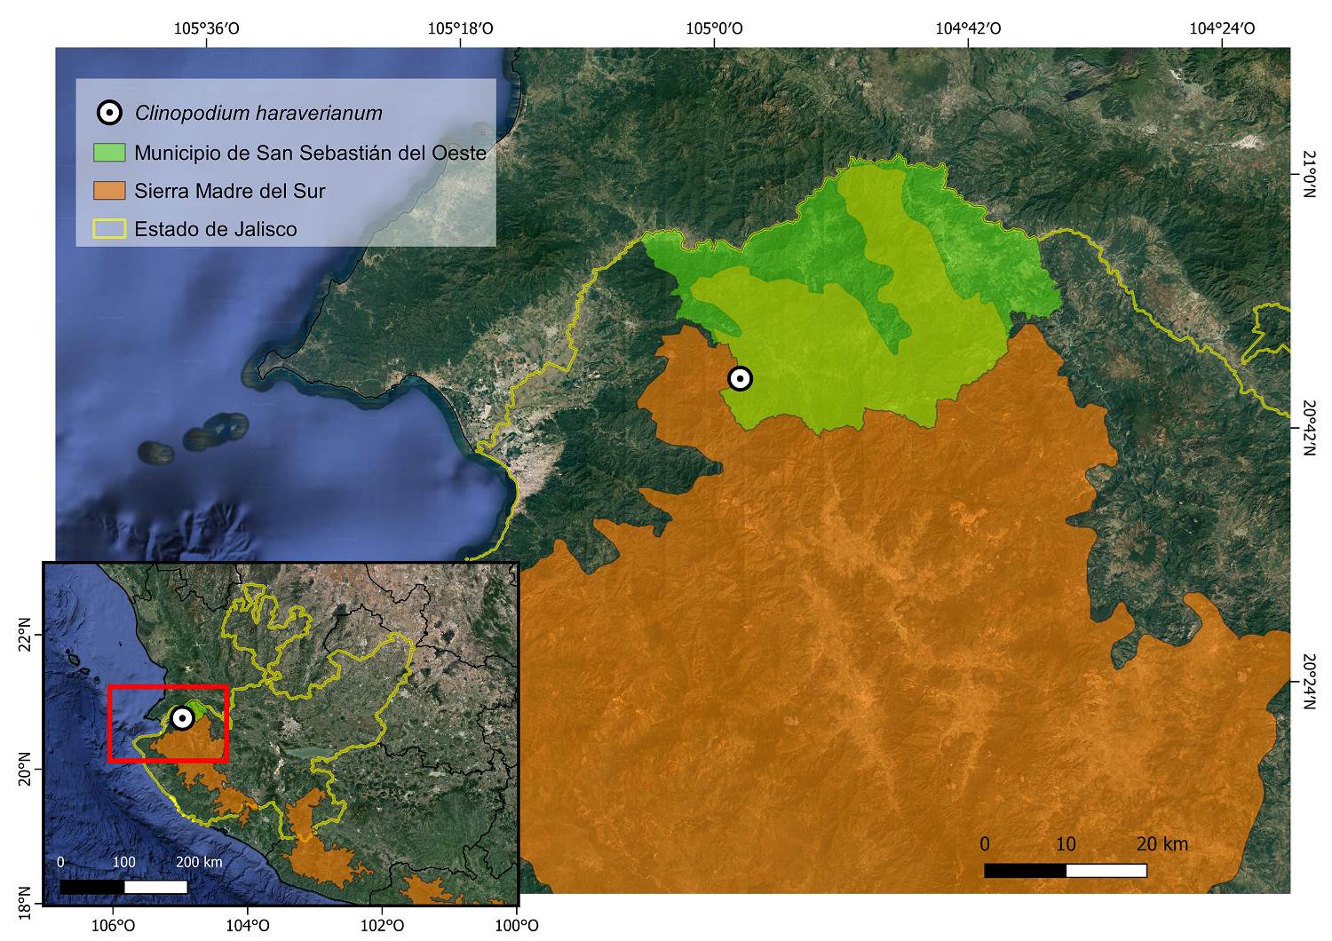Click the black segment of the main scale bar
1332x941 pixels.
[1025, 870]
